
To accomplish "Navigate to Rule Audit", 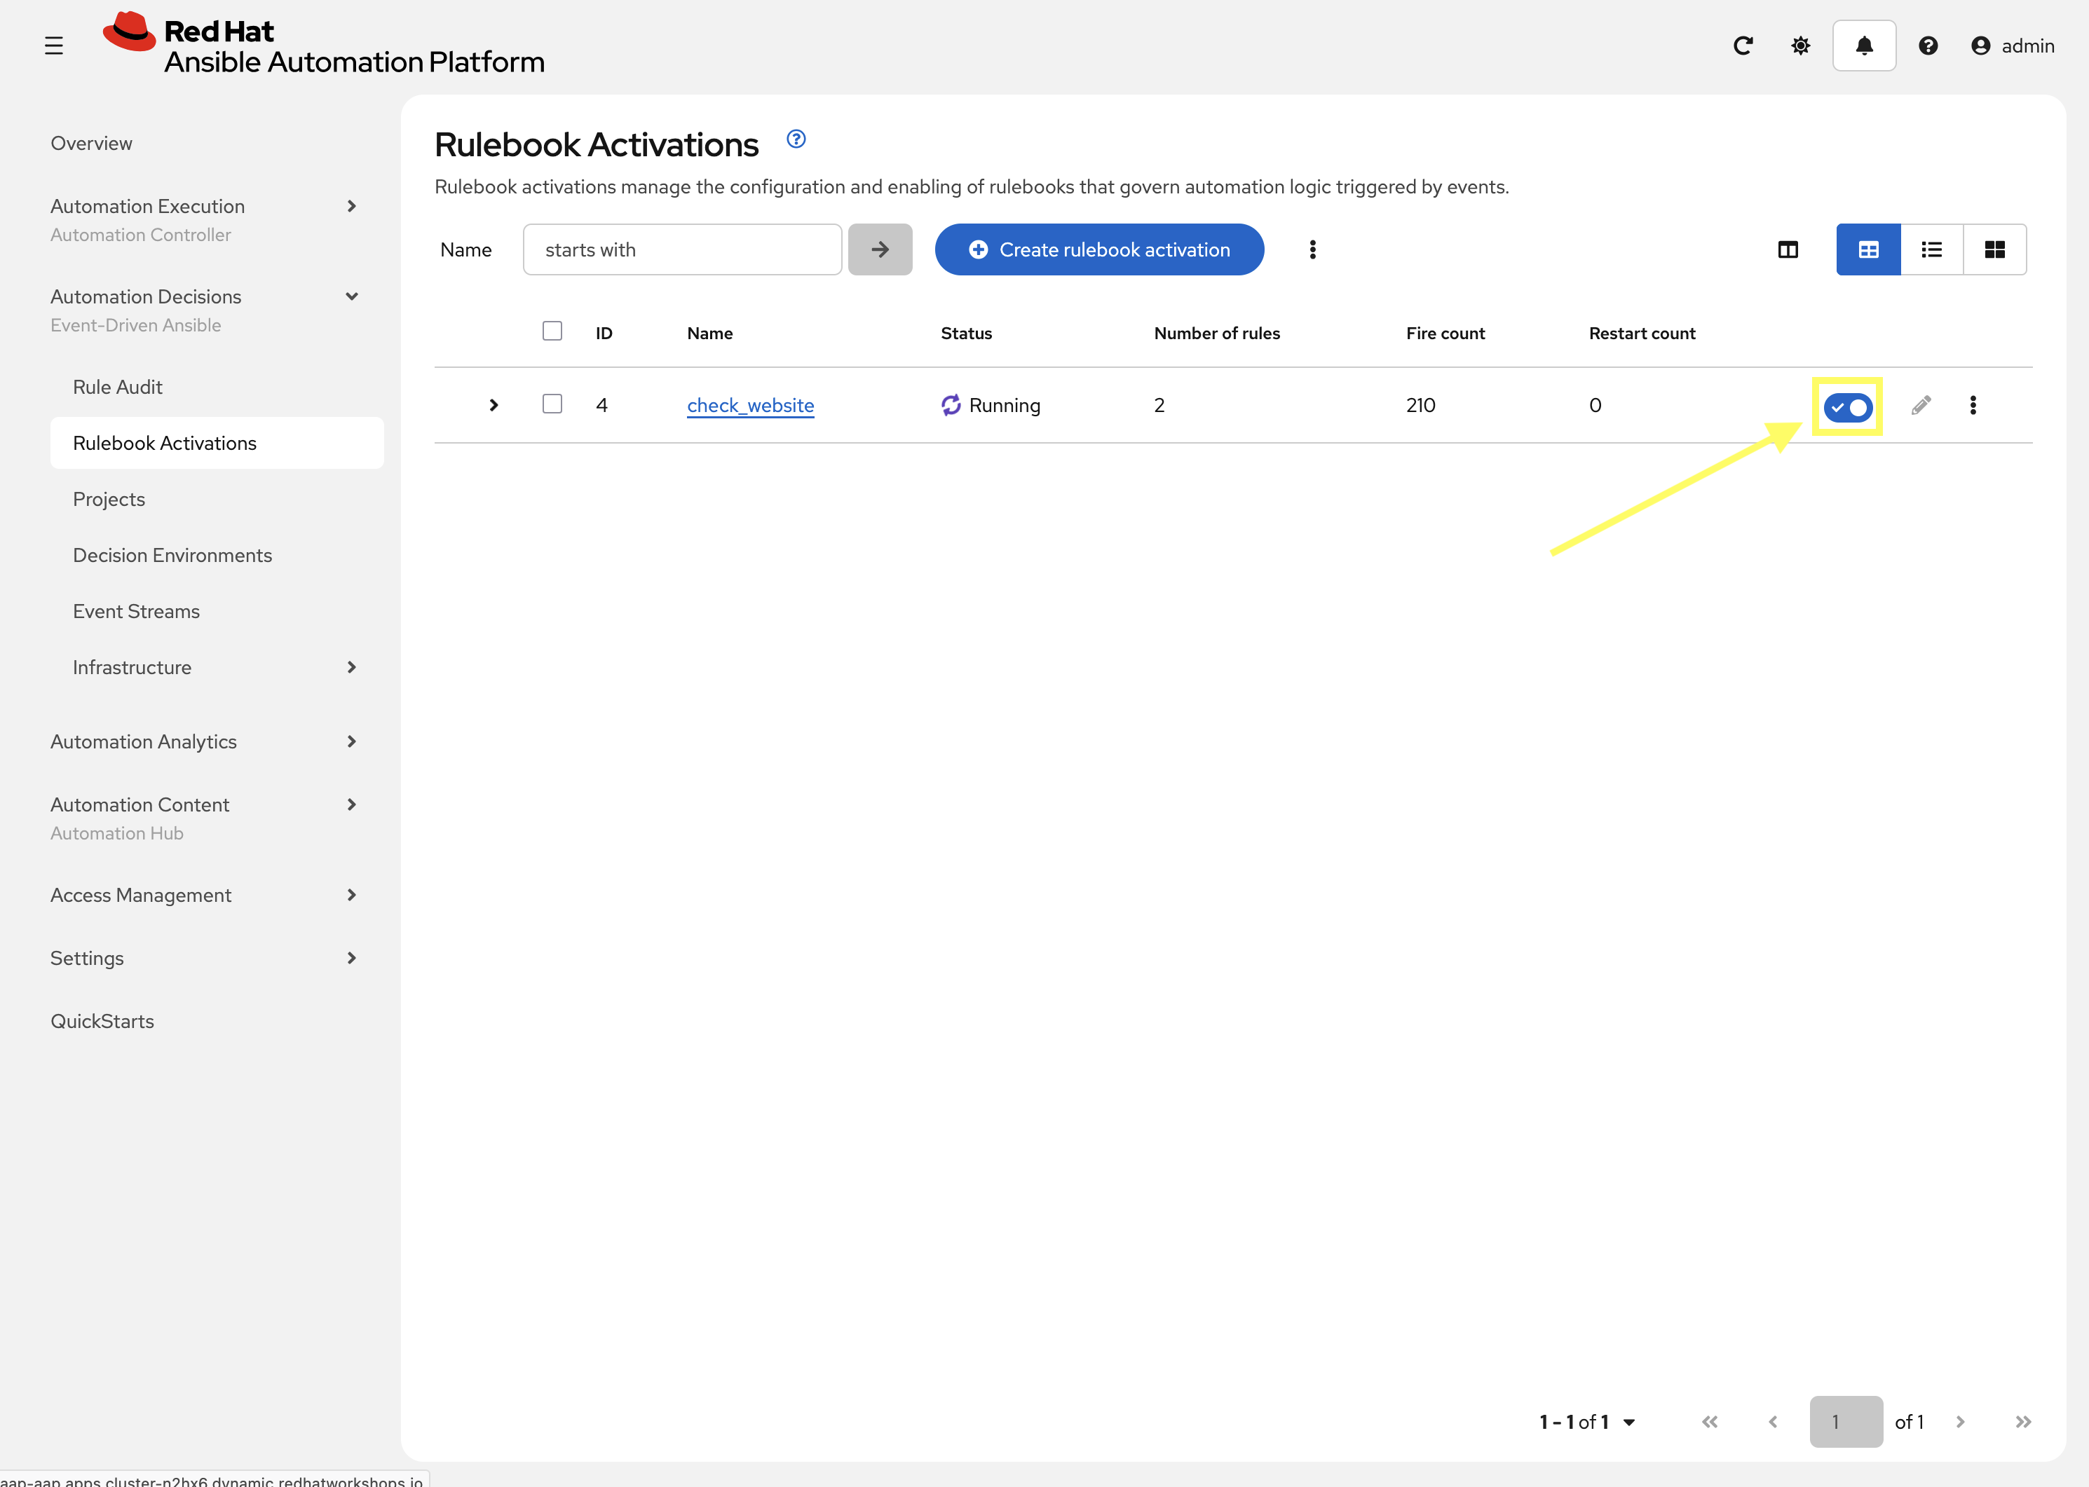I will click(x=117, y=386).
